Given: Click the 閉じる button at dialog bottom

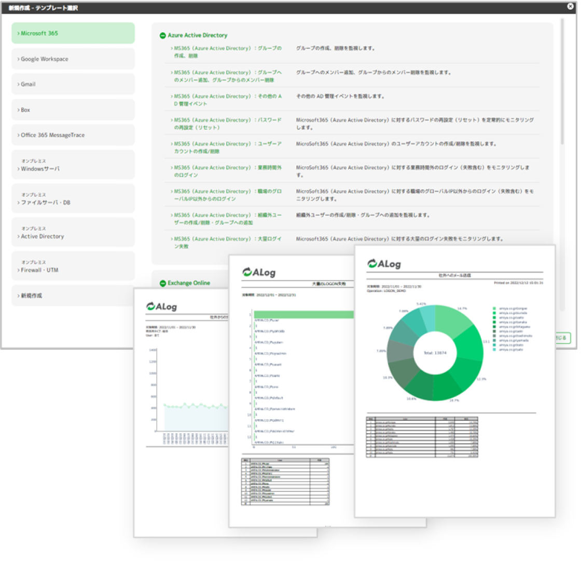Looking at the screenshot, I should click(562, 338).
